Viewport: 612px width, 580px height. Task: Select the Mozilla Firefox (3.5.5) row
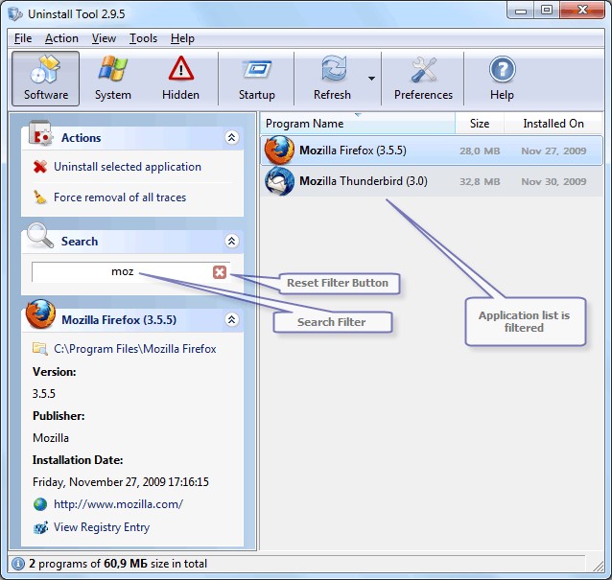tap(432, 151)
